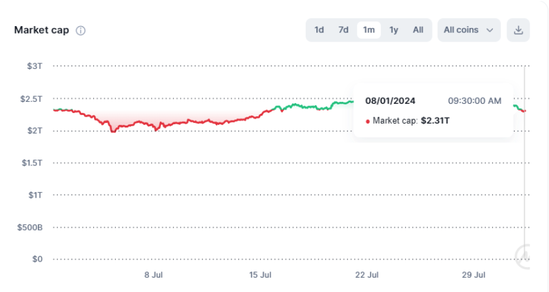Image resolution: width=549 pixels, height=292 pixels.
Task: Switch to the 7d time range
Action: 343,30
